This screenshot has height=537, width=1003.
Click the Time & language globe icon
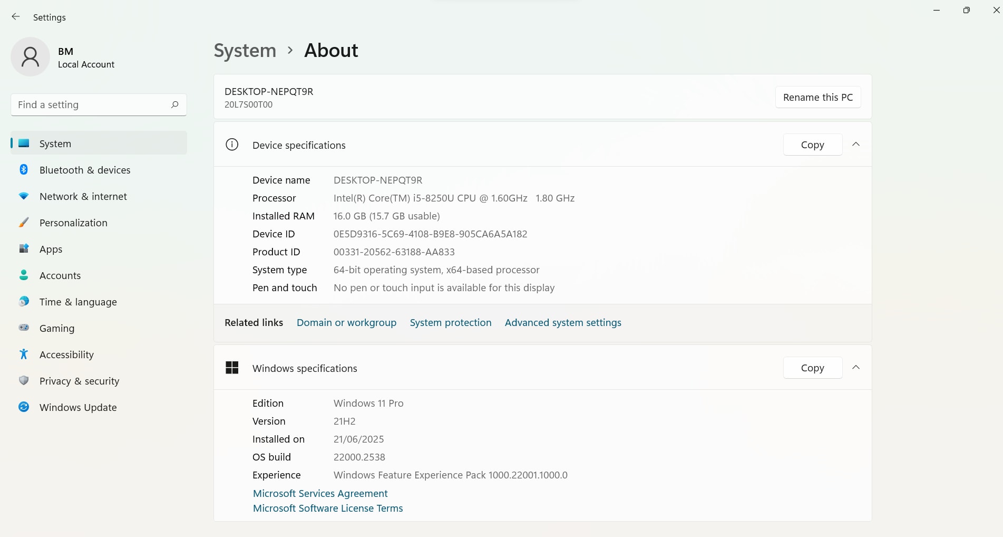24,302
